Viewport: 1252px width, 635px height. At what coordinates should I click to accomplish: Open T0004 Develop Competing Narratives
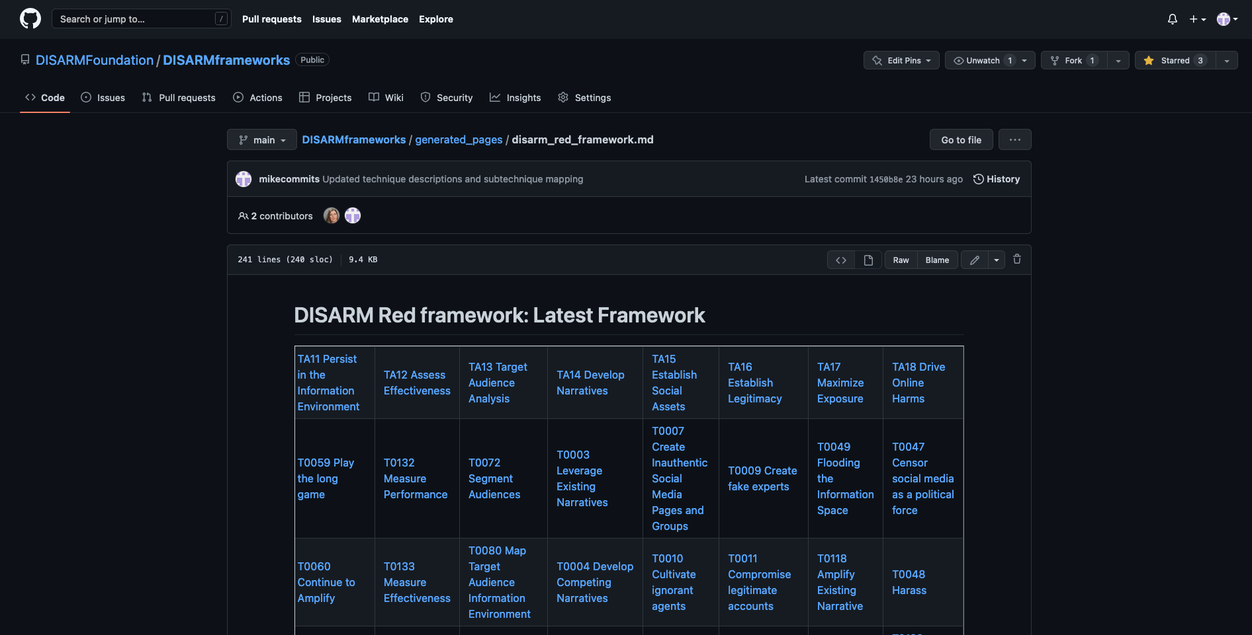(595, 582)
